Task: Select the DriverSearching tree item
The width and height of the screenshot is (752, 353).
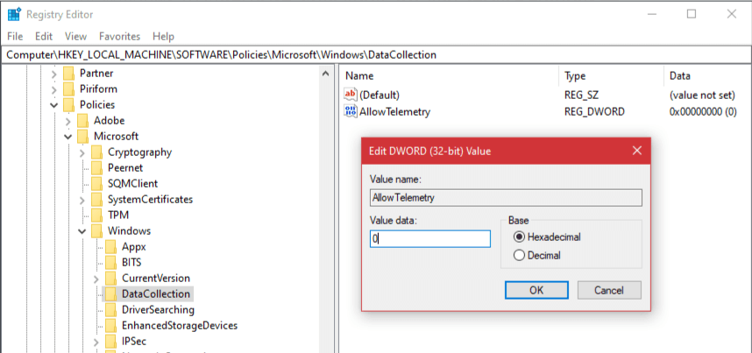Action: click(x=158, y=310)
